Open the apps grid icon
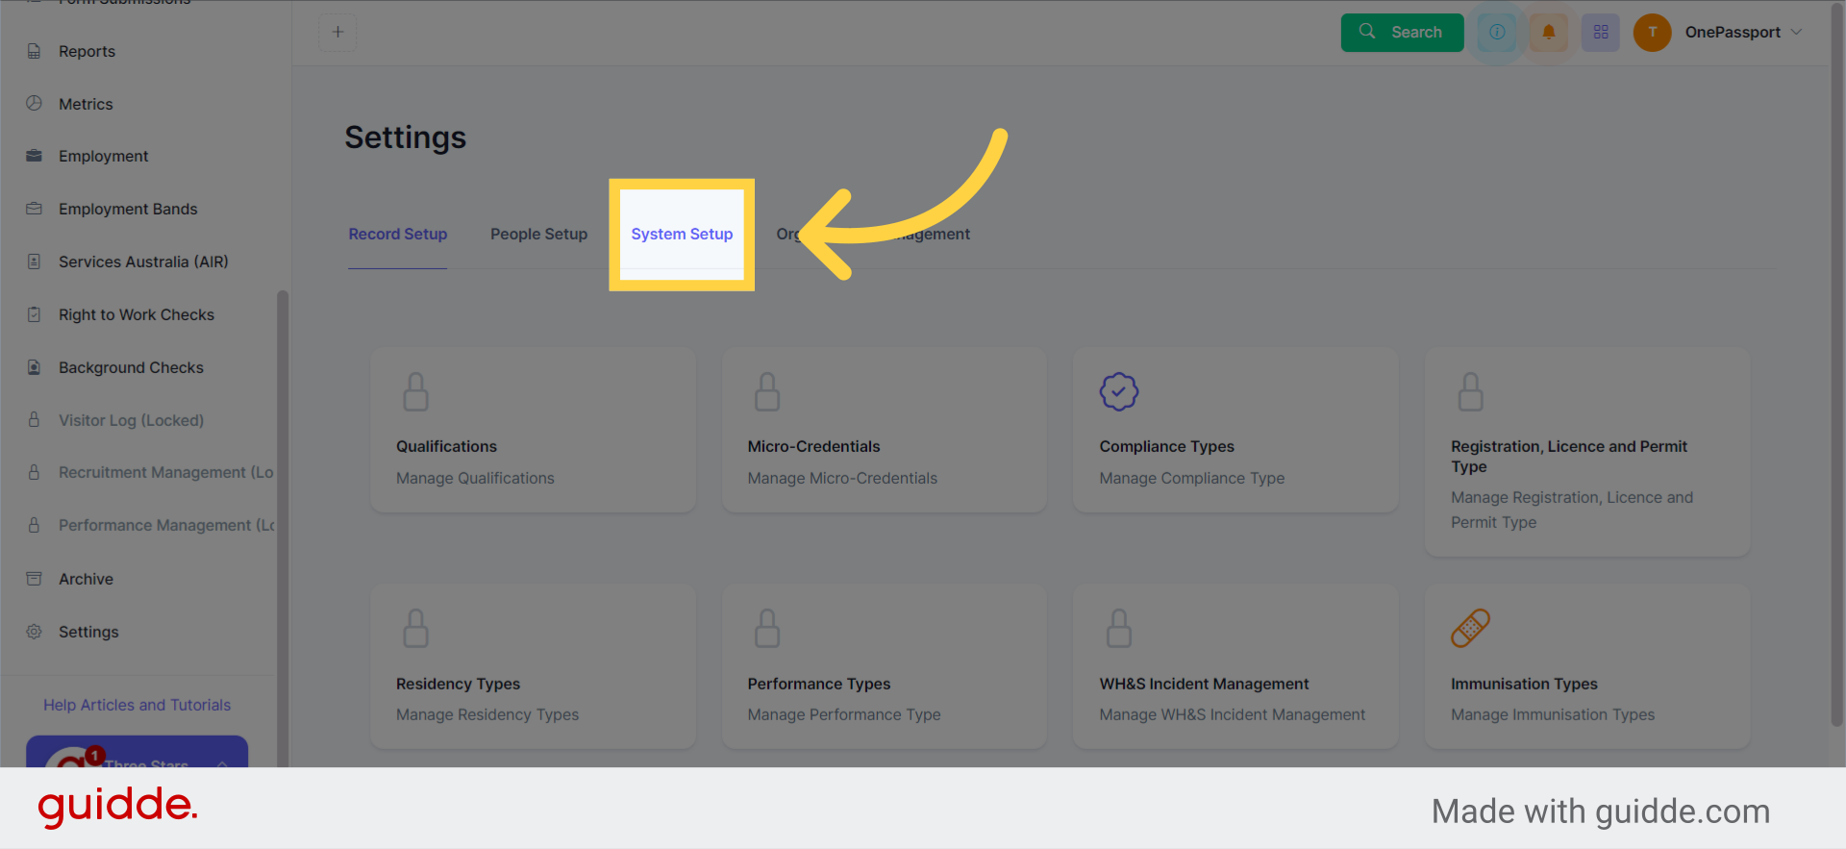This screenshot has width=1846, height=849. (1601, 32)
